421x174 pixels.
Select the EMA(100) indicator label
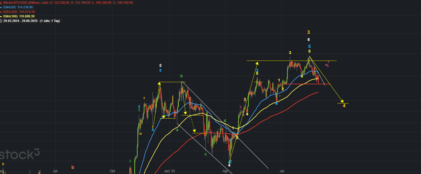pyautogui.click(x=11, y=16)
